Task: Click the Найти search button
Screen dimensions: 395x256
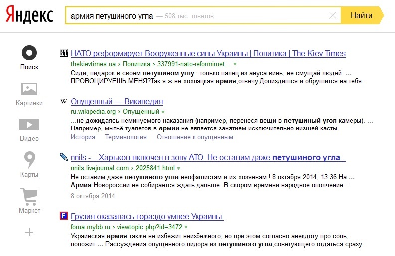Action: 362,15
